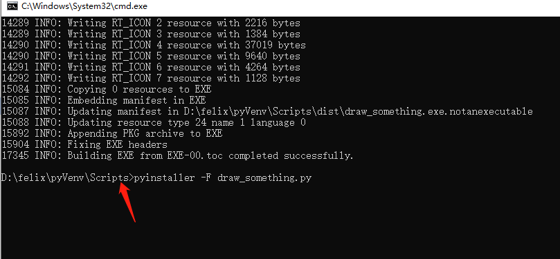The height and width of the screenshot is (259, 560).
Task: Click the -F flag in the typed command
Action: pos(206,178)
